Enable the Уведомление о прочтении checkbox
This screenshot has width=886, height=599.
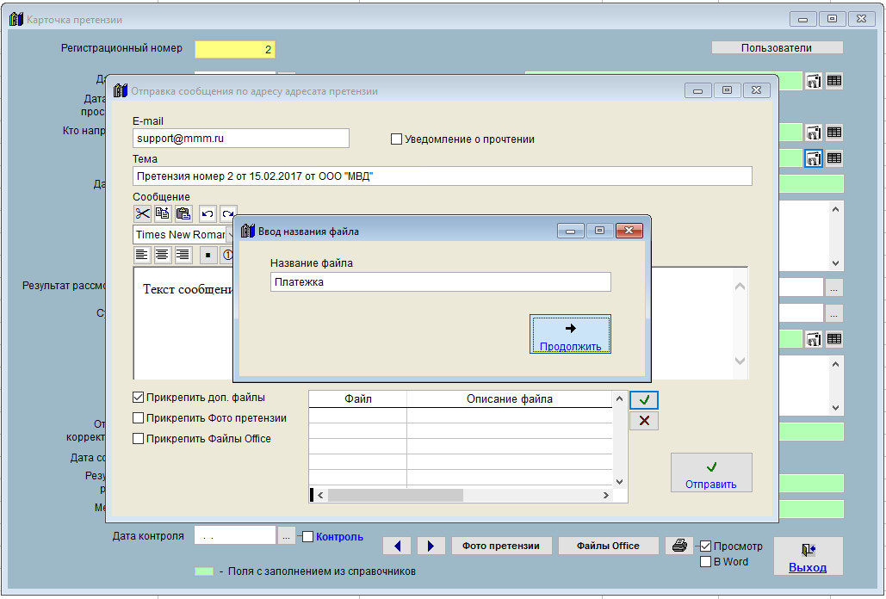pos(397,139)
